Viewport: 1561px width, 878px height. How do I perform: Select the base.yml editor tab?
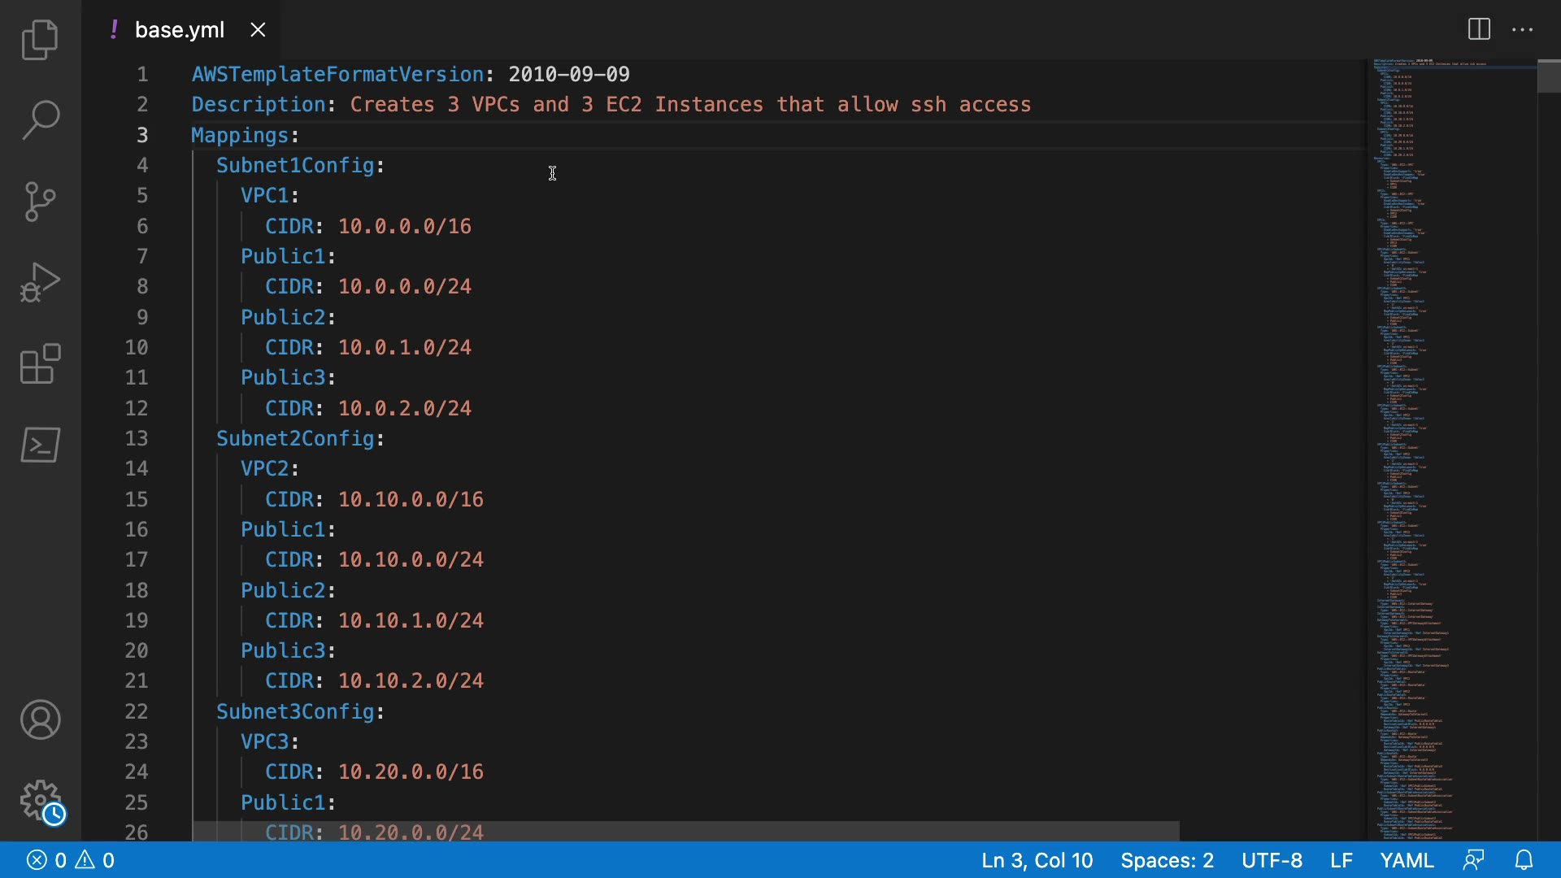(179, 30)
